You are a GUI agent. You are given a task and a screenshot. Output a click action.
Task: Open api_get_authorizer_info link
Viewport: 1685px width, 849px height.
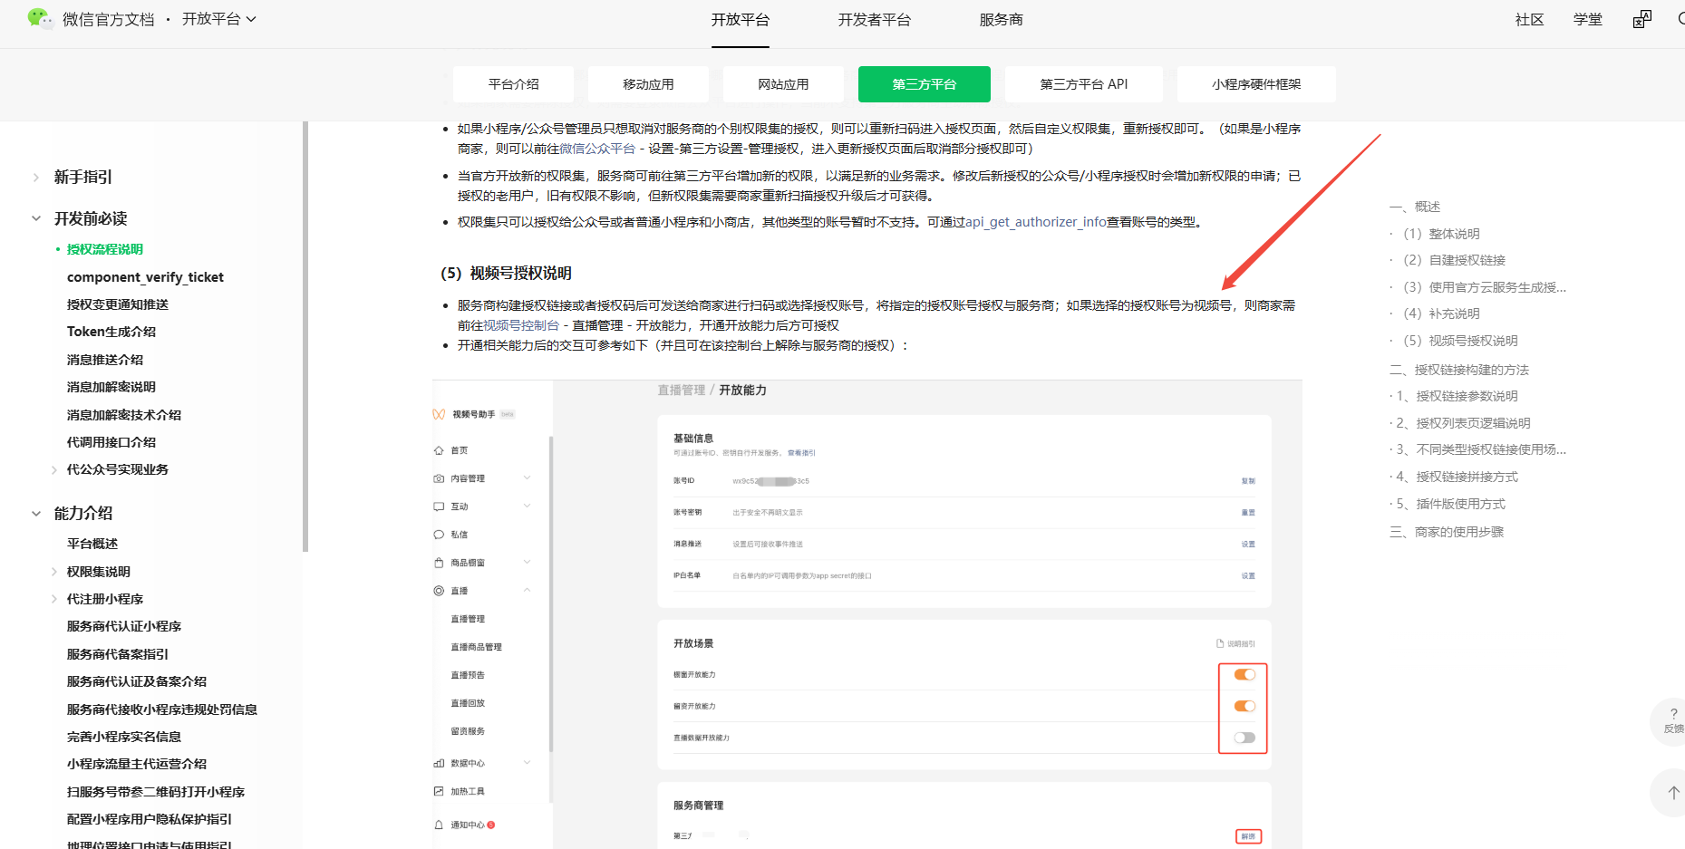1035,222
